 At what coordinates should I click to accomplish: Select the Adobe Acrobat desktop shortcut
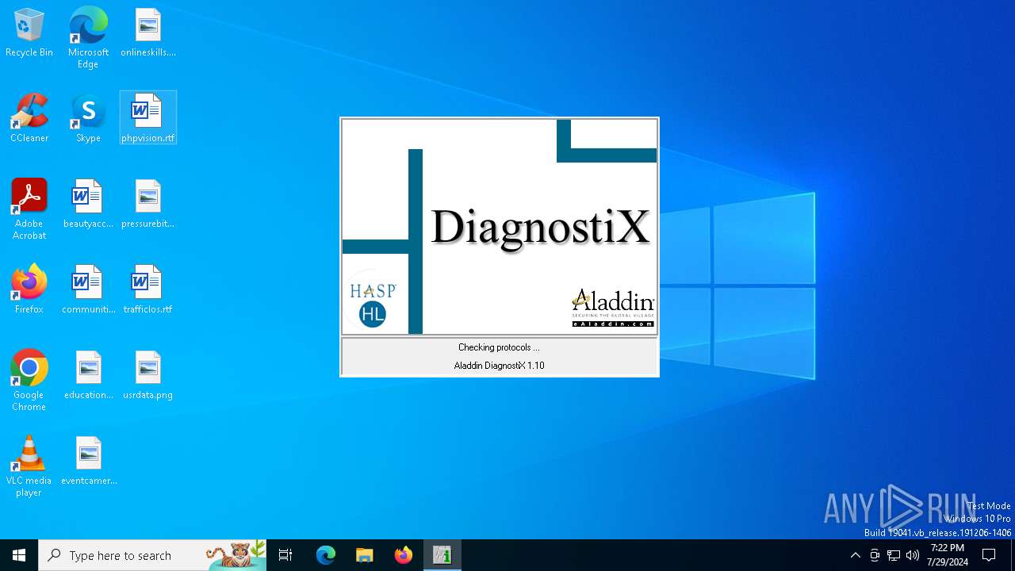[29, 209]
